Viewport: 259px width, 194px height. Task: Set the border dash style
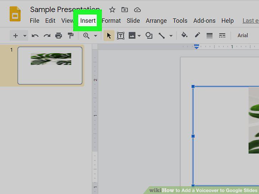pos(222,36)
